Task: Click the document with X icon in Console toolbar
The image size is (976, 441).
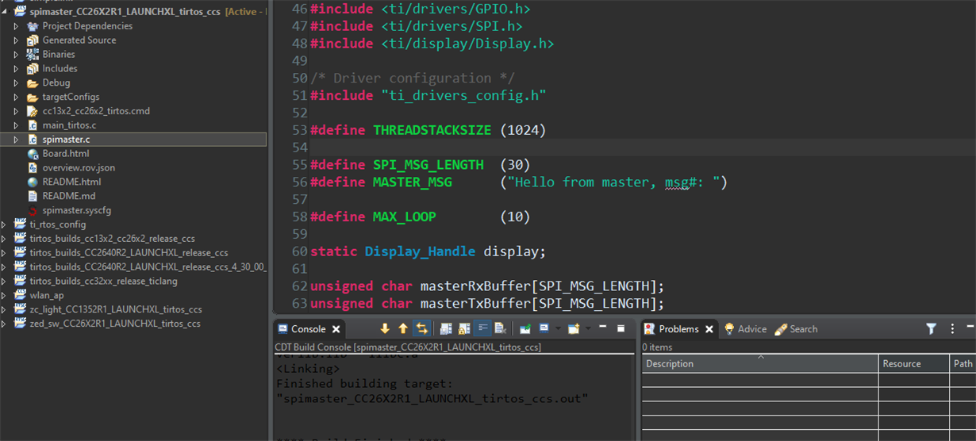Action: [501, 328]
